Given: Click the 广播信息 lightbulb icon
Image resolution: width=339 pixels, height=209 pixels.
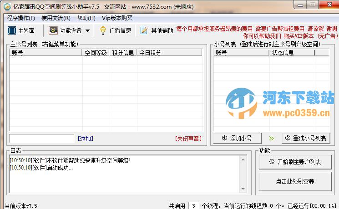Looking at the screenshot, I should 103,30.
